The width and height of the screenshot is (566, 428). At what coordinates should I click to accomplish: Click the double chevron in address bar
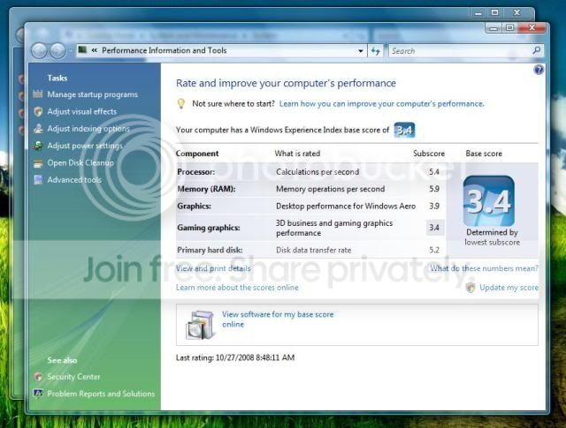point(95,50)
